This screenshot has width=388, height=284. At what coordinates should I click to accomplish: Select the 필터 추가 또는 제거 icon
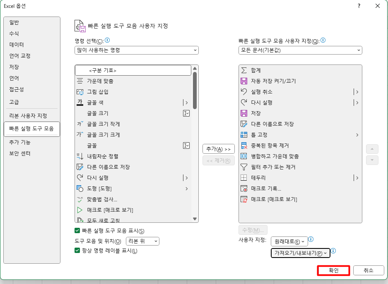(x=244, y=167)
